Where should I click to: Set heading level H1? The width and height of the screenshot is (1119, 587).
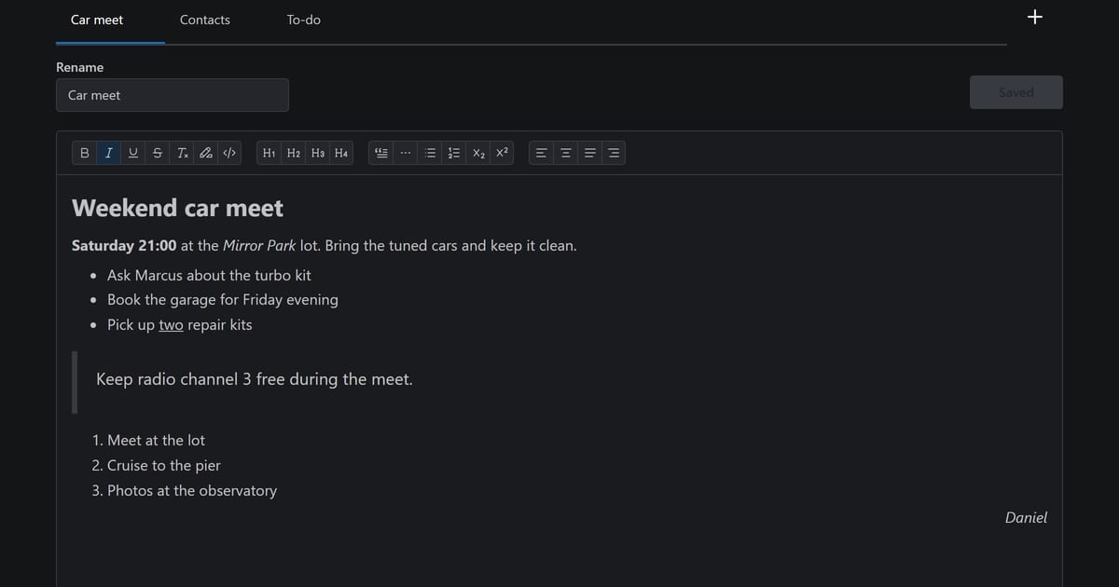[x=269, y=153]
